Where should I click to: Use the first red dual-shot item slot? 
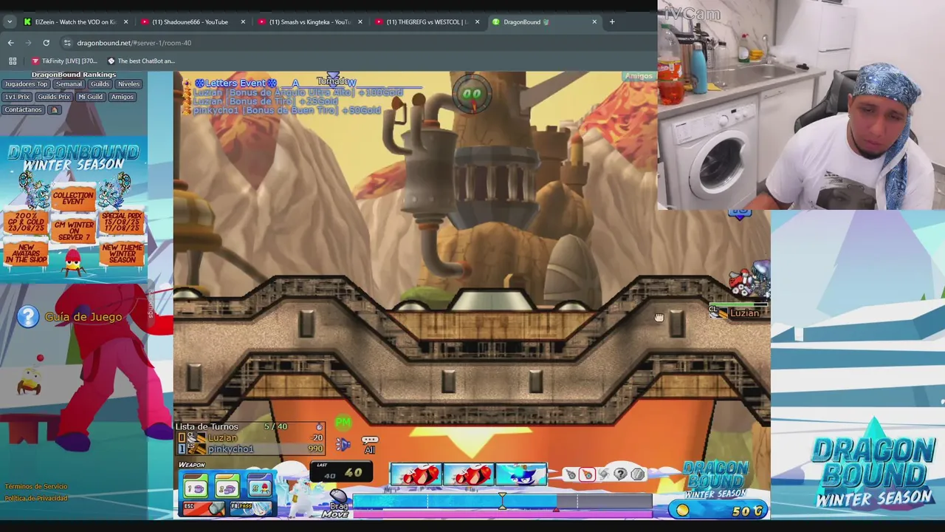pos(416,475)
